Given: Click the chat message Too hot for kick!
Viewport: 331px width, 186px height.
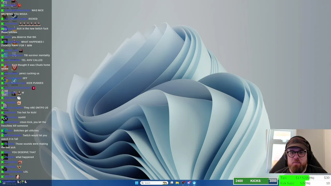Looking at the screenshot, I should [x=27, y=112].
